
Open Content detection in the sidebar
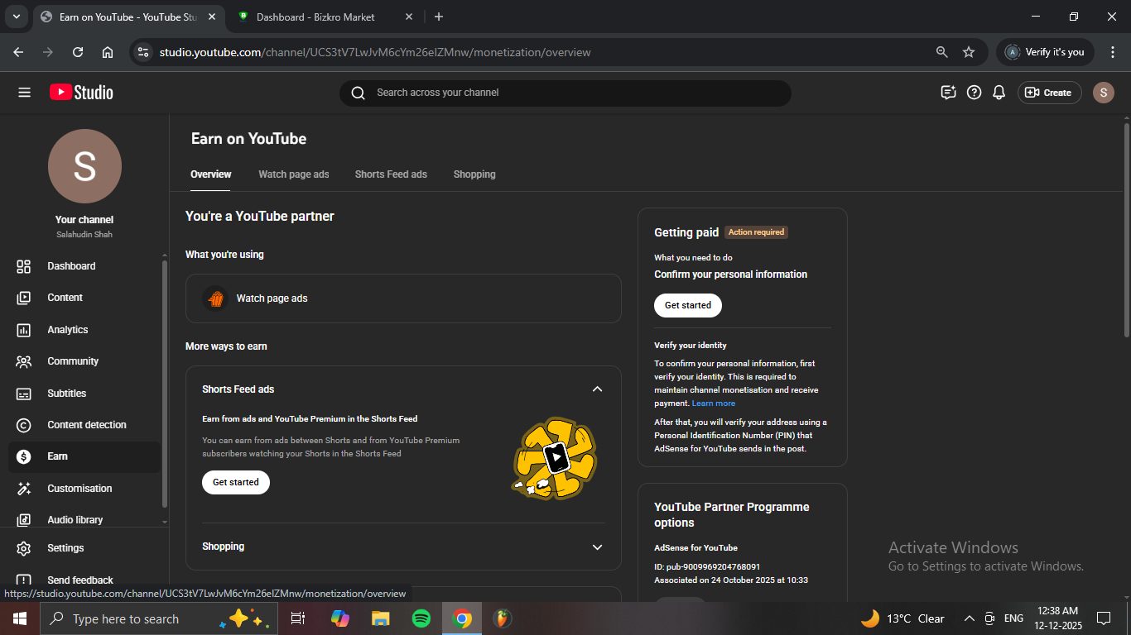coord(87,425)
